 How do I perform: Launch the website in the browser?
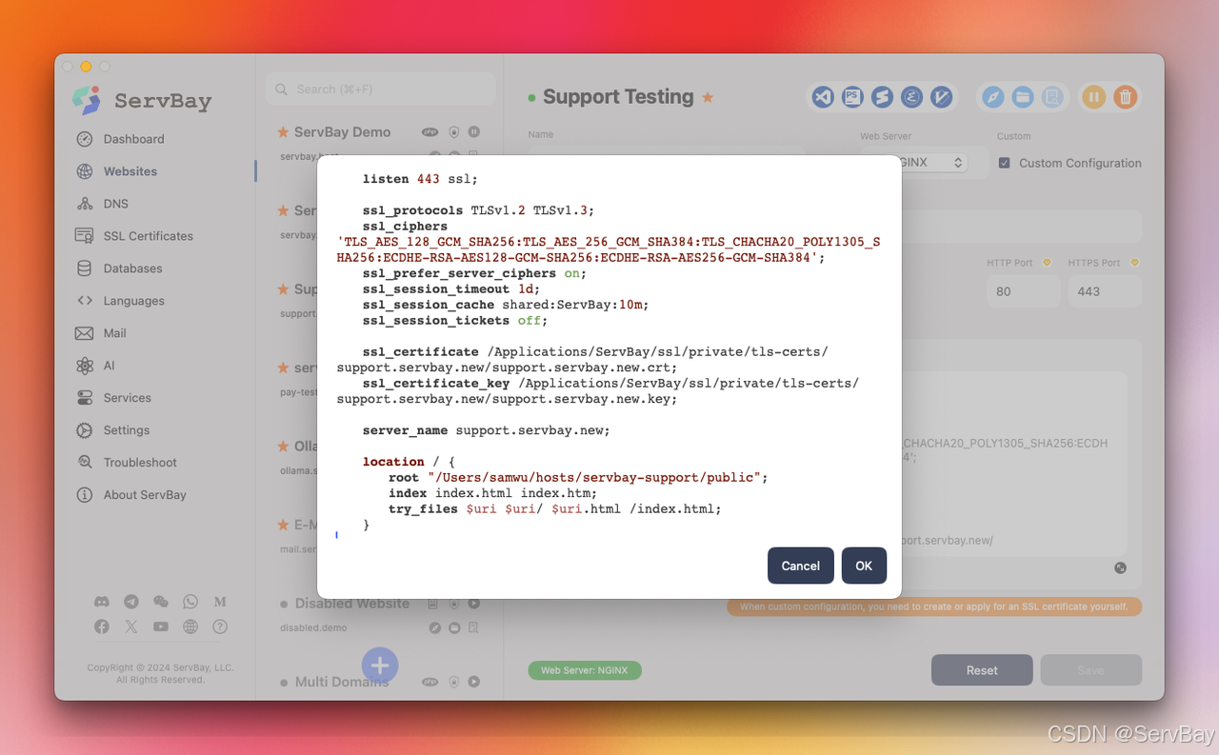pos(993,96)
